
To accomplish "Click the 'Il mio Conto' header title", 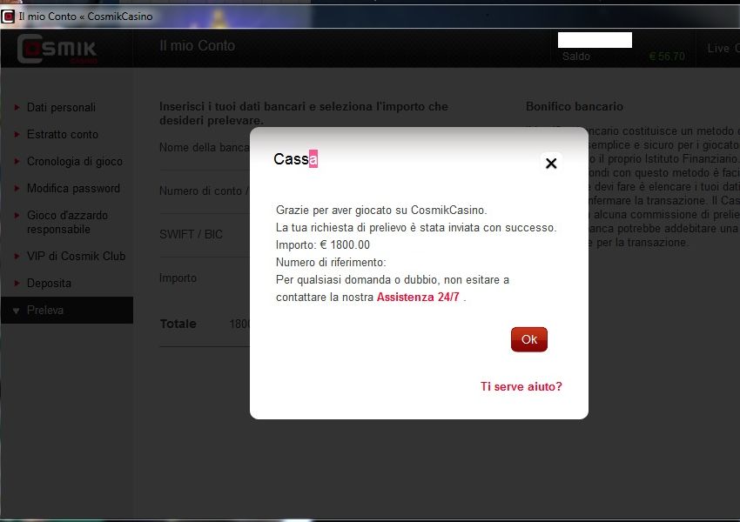I will pos(197,46).
